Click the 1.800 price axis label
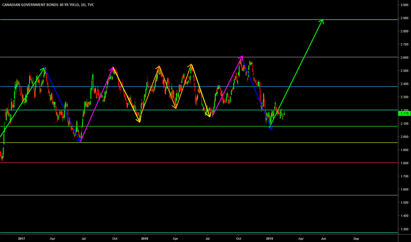 click(x=404, y=163)
